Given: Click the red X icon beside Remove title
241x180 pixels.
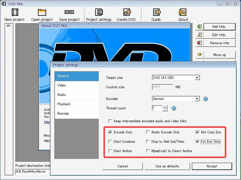Looking at the screenshot, I should tap(199, 43).
